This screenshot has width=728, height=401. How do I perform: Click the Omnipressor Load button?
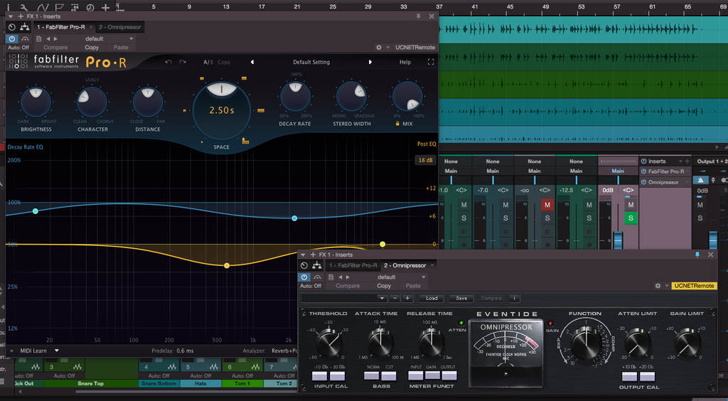(x=432, y=298)
